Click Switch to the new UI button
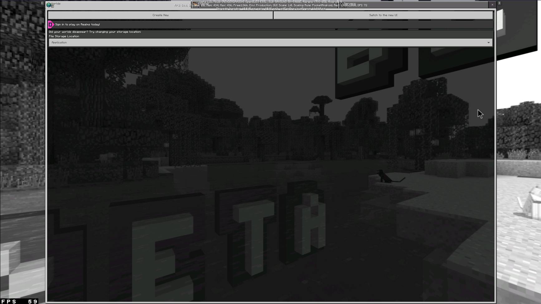Screen dimensions: 541x304 tap(383, 15)
